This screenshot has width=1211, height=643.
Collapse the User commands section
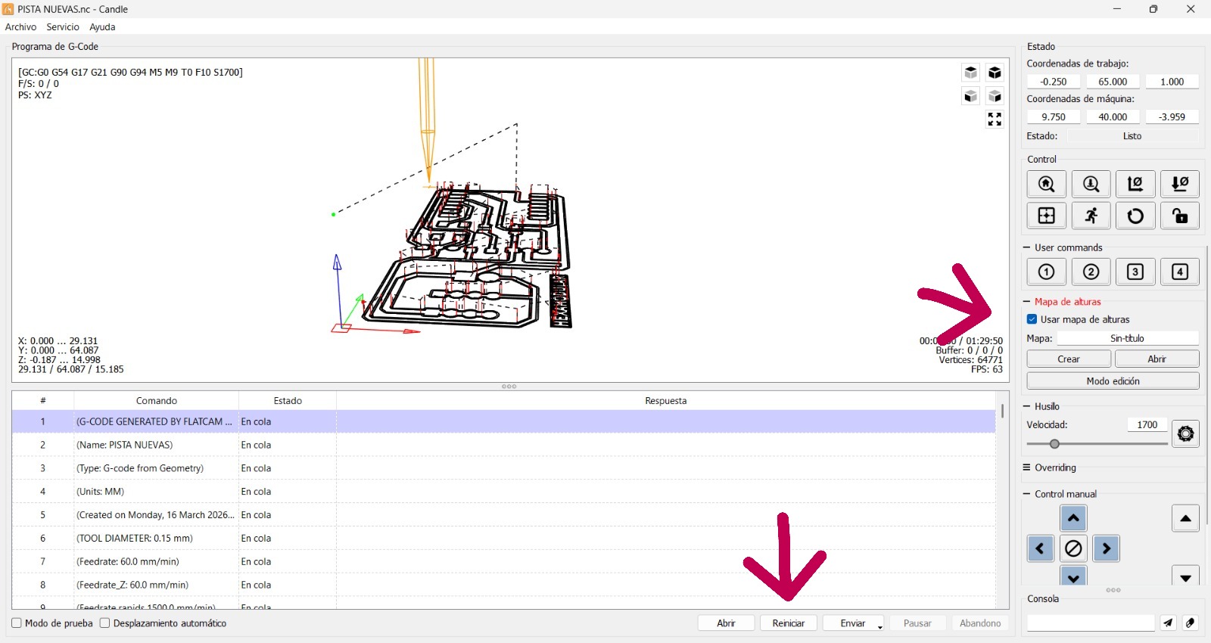click(x=1026, y=247)
